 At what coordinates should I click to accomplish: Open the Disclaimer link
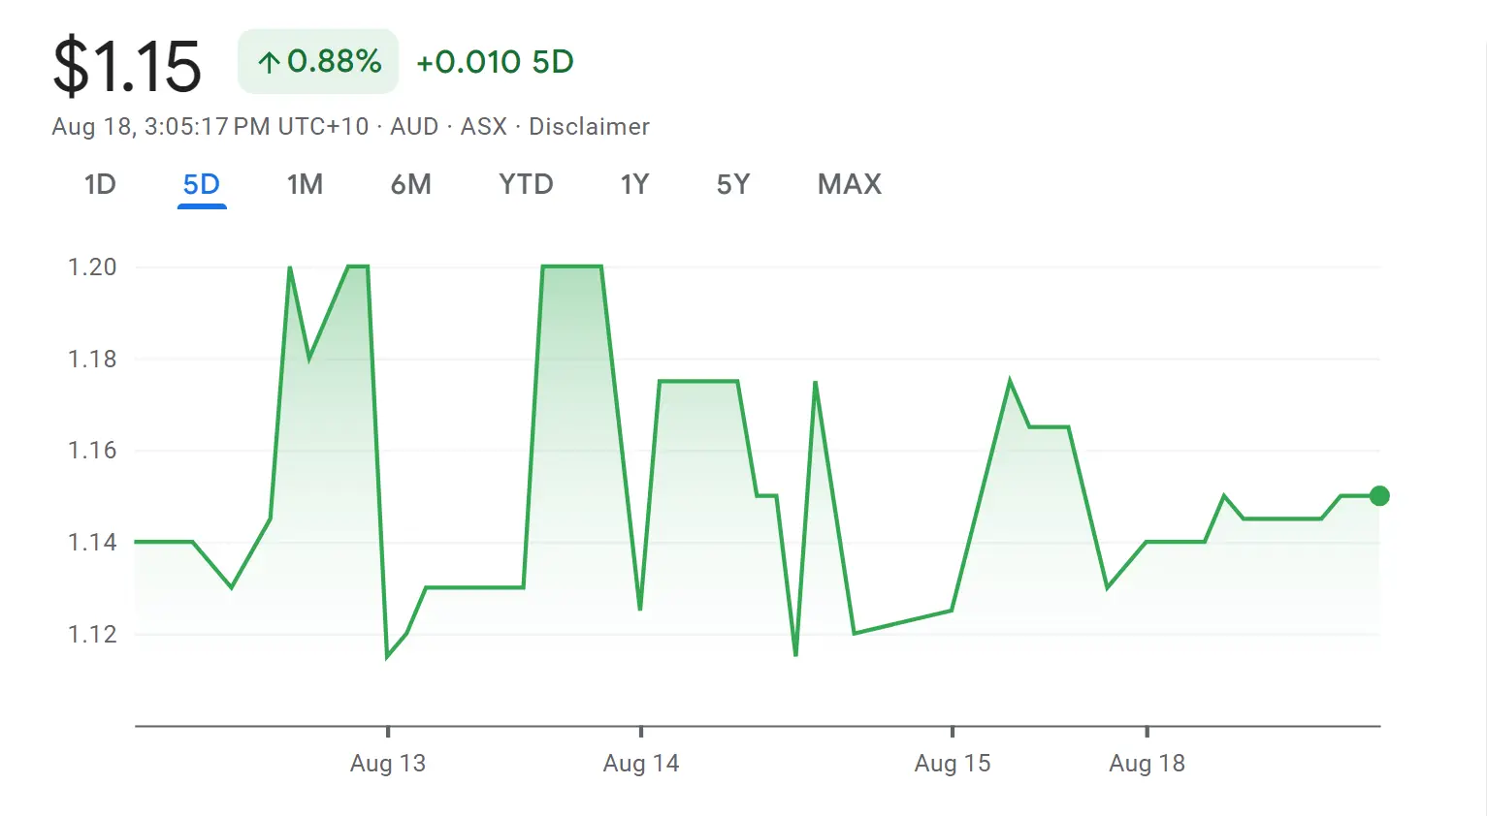(x=589, y=127)
